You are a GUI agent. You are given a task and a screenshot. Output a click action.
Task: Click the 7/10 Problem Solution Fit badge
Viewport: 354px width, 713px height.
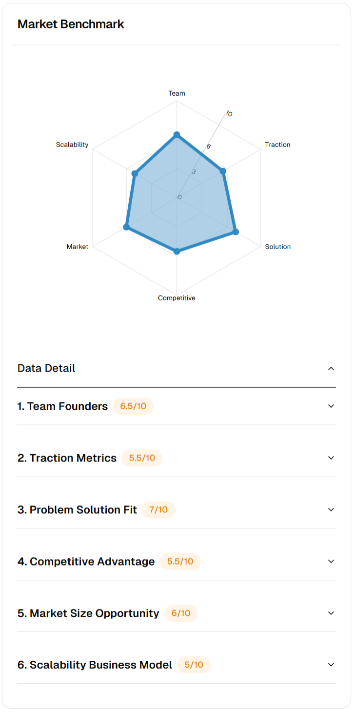pyautogui.click(x=158, y=510)
